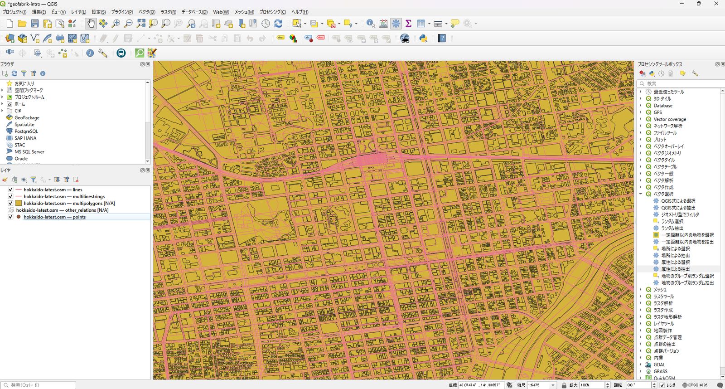The height and width of the screenshot is (389, 725).
Task: Click the points layer brown dot symbol
Action: 19,217
